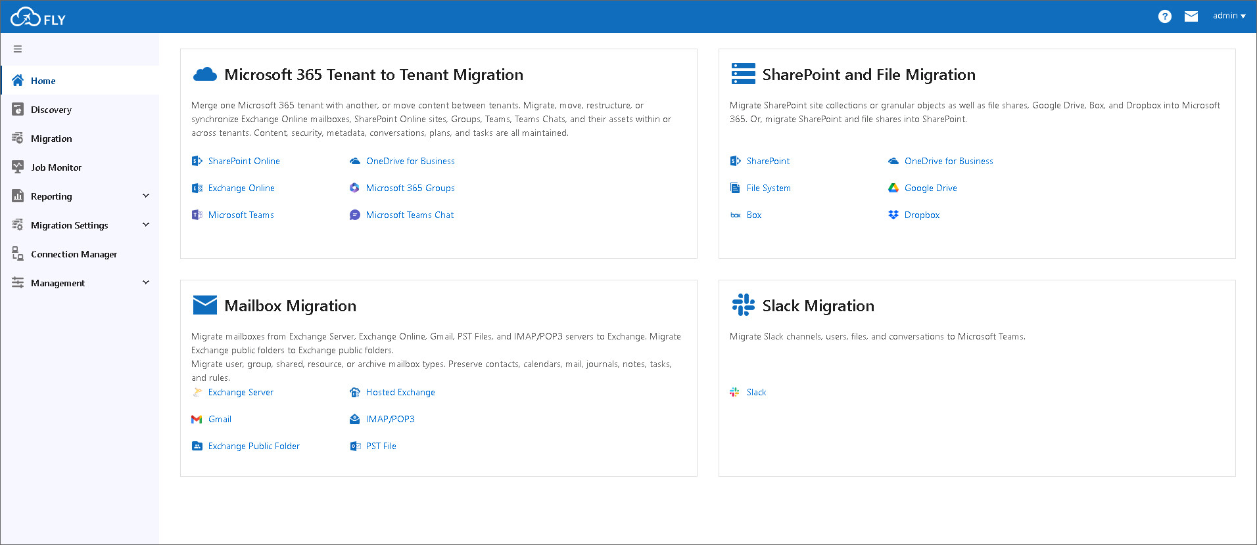Open PST File migration link
Image resolution: width=1257 pixels, height=545 pixels.
tap(381, 446)
